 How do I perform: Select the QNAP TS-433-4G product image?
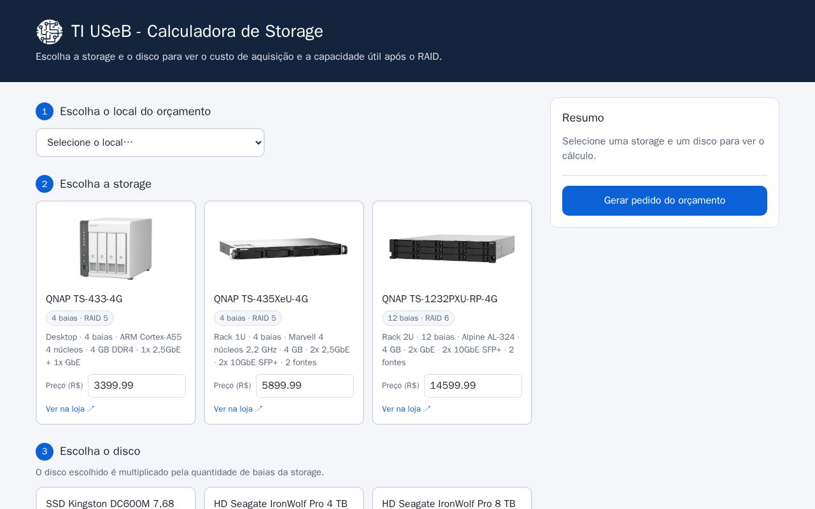[116, 249]
